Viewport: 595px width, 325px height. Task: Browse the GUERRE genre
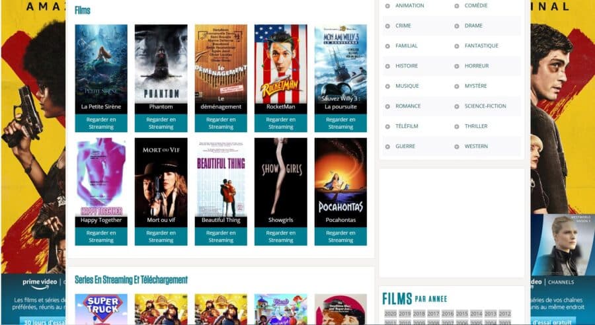405,147
